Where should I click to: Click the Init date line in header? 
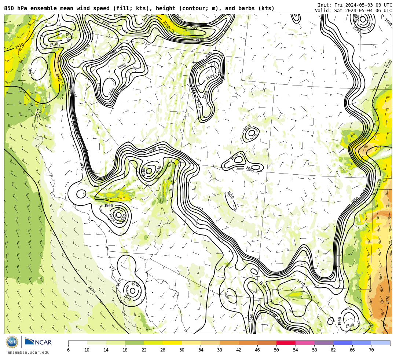[355, 5]
